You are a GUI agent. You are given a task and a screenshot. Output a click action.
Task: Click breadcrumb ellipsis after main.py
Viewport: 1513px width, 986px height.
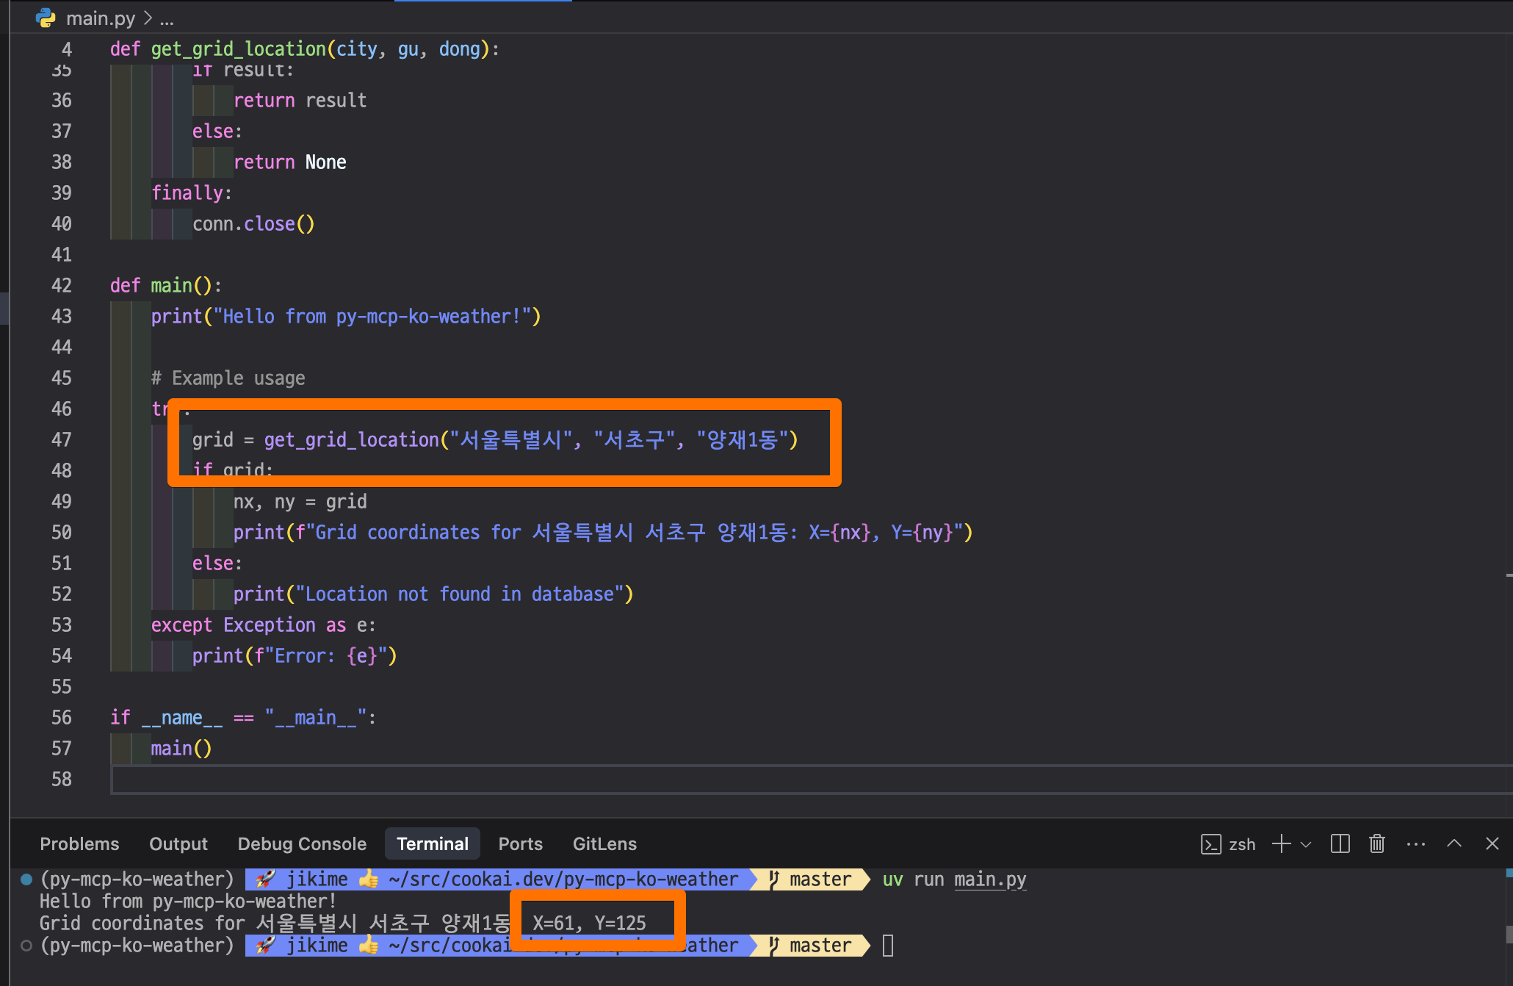pyautogui.click(x=167, y=18)
